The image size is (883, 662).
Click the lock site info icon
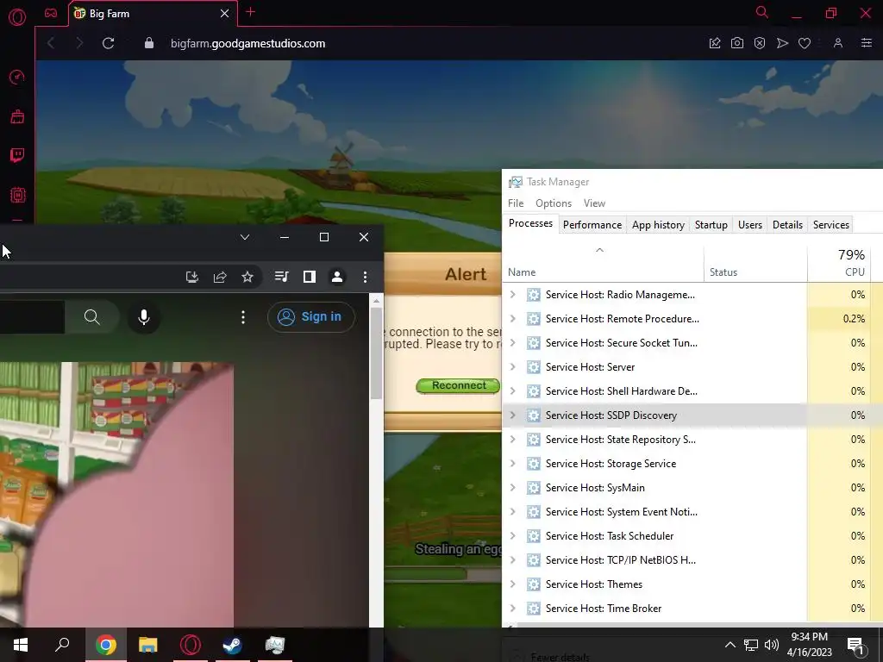(x=149, y=43)
